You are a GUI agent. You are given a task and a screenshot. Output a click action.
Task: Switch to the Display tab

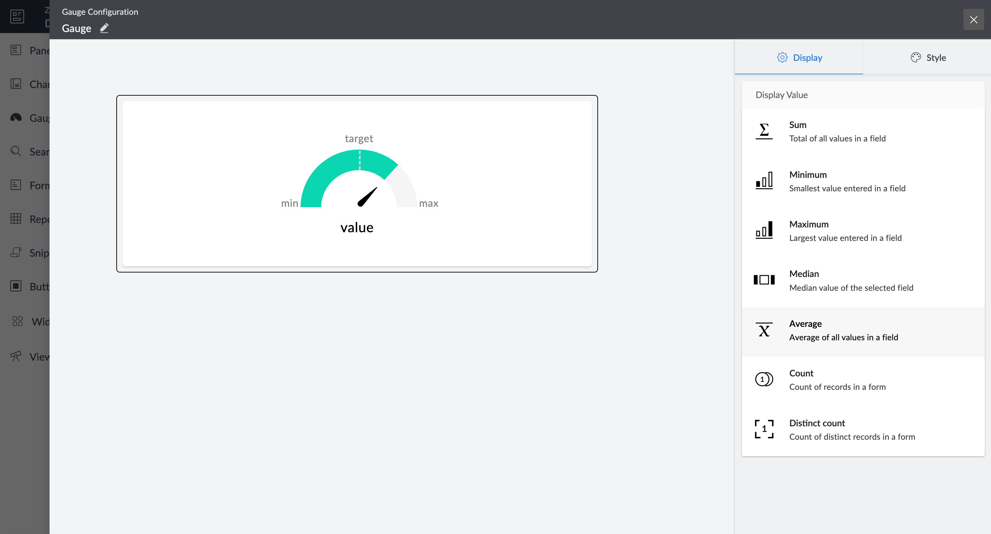click(x=799, y=58)
